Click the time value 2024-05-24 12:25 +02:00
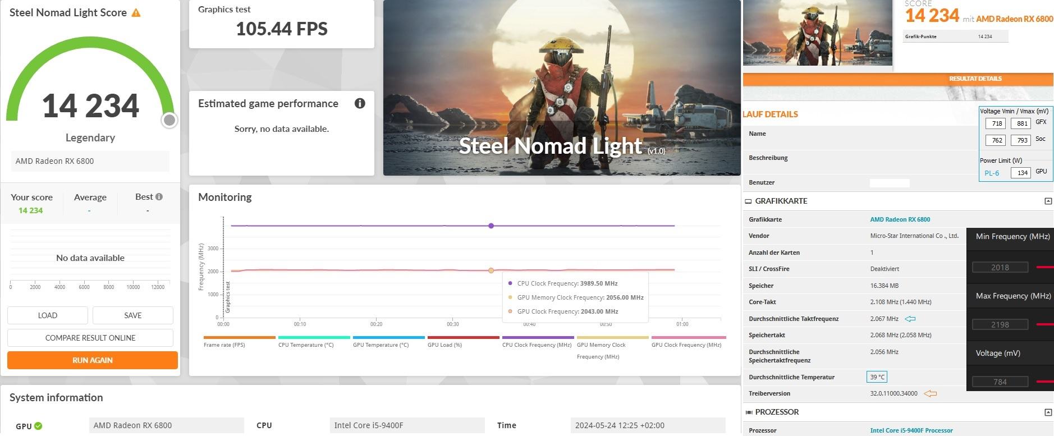1054x436 pixels. [648, 425]
